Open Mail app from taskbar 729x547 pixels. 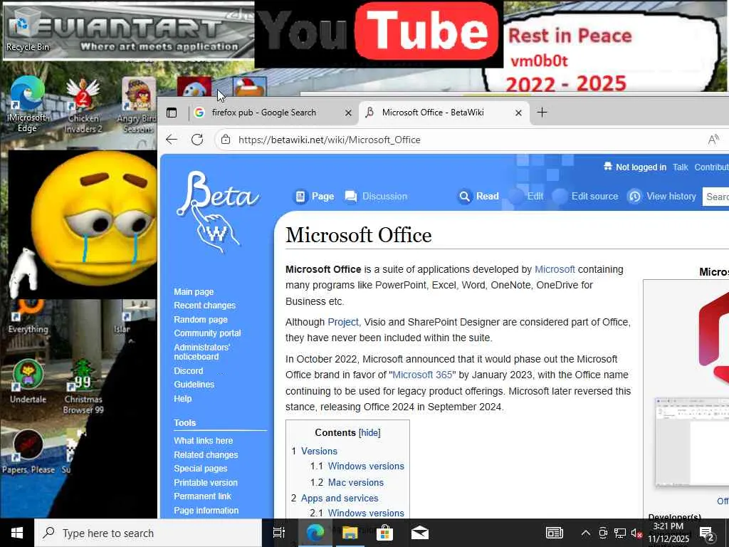point(420,533)
